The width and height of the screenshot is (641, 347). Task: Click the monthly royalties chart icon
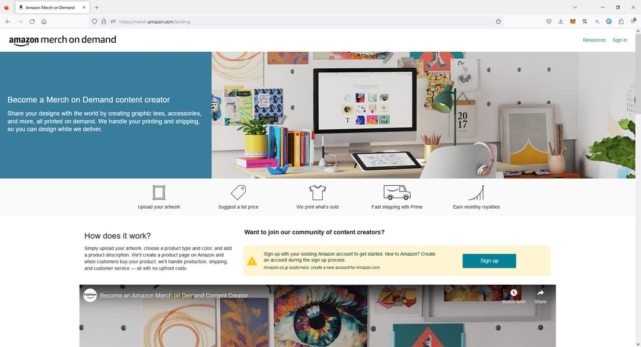[476, 193]
